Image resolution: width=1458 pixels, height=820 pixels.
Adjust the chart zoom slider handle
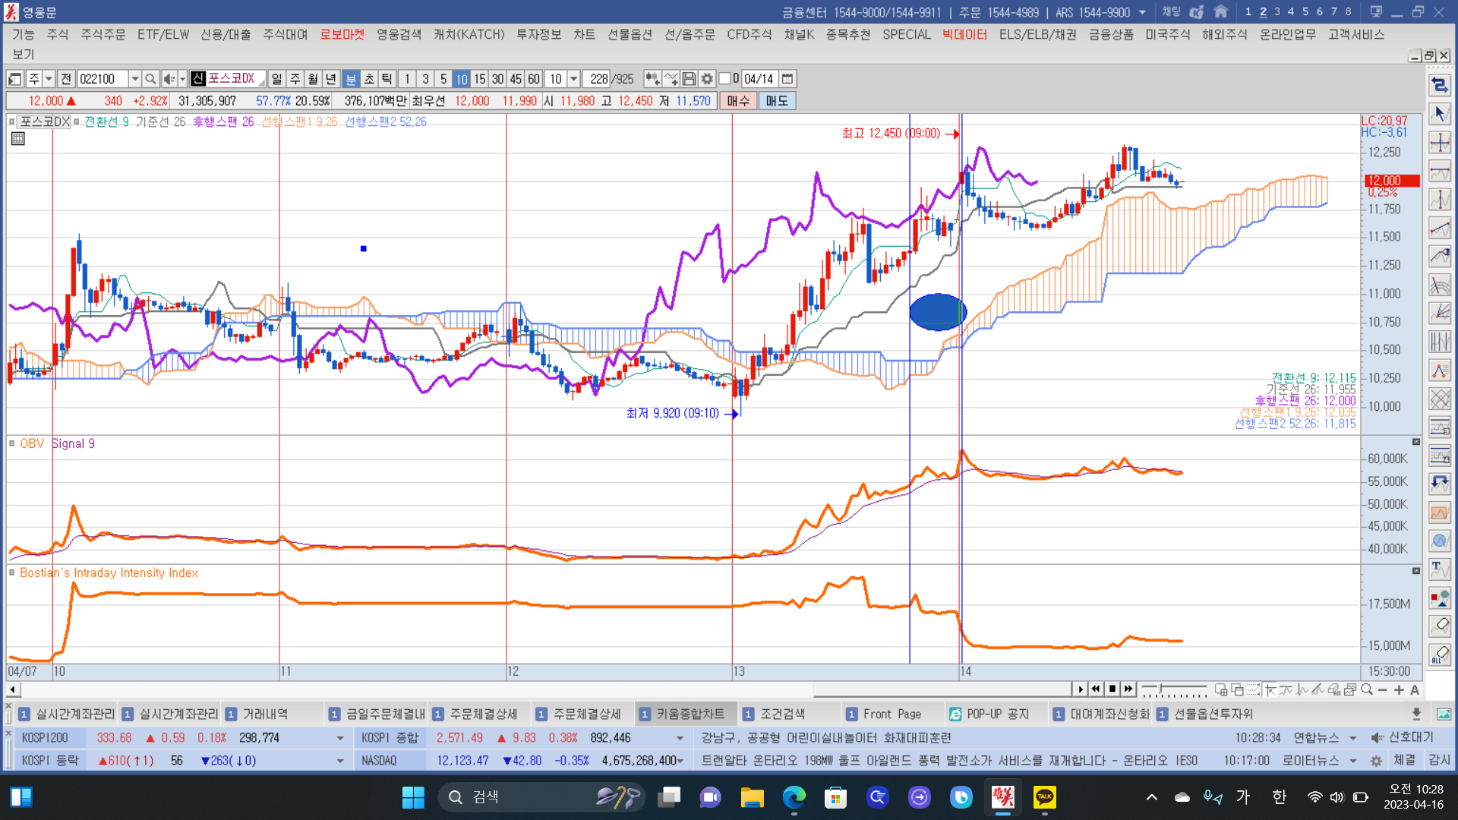(1160, 689)
